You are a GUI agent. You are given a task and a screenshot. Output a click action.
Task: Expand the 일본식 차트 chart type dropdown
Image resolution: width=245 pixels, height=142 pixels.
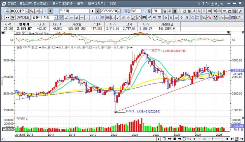pyautogui.click(x=55, y=18)
